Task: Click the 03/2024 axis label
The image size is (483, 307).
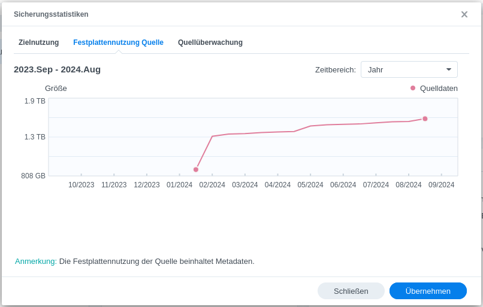Action: click(245, 184)
